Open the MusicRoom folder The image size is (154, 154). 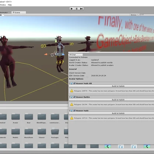coord(29,132)
